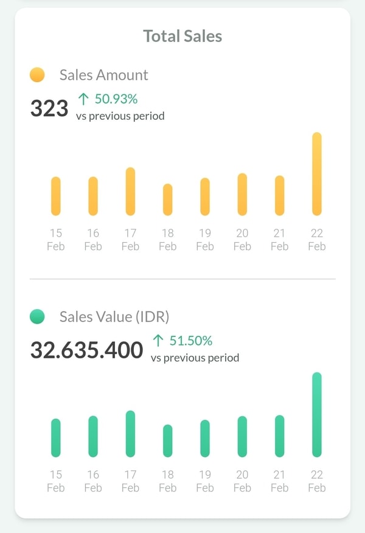This screenshot has width=365, height=533.
Task: Tap the 20 Feb yellow Sales Amount bar
Action: (242, 194)
